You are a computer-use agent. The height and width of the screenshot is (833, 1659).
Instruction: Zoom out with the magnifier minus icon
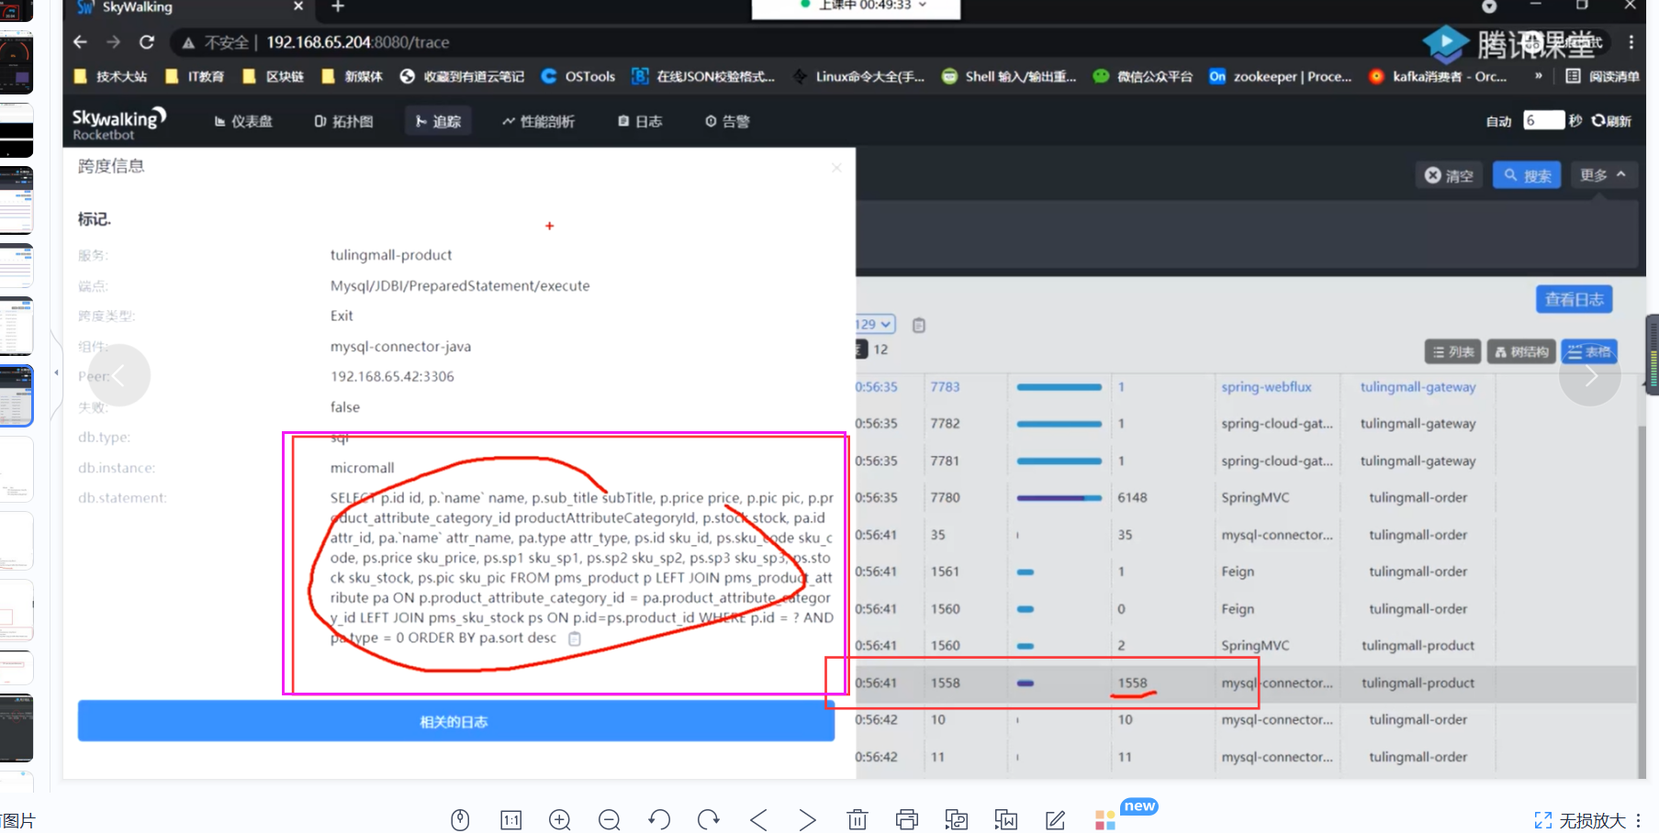click(x=610, y=819)
